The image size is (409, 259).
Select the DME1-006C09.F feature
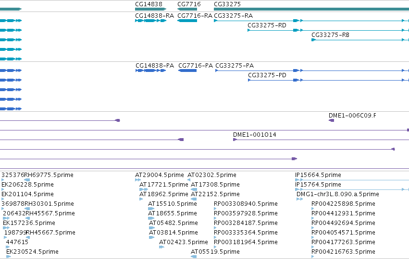[x=331, y=120]
